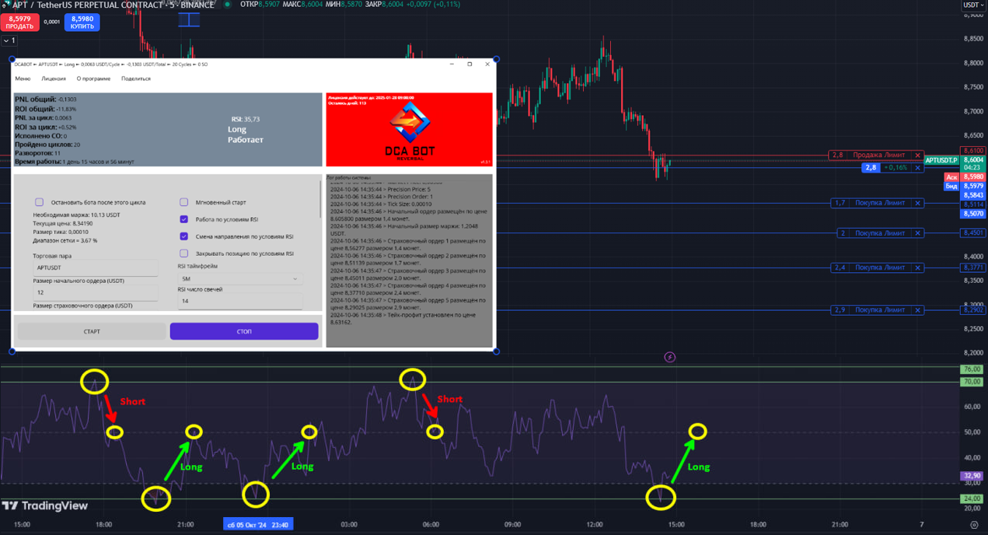Cancel the 2 Покупка Лимит order via X

coord(918,233)
